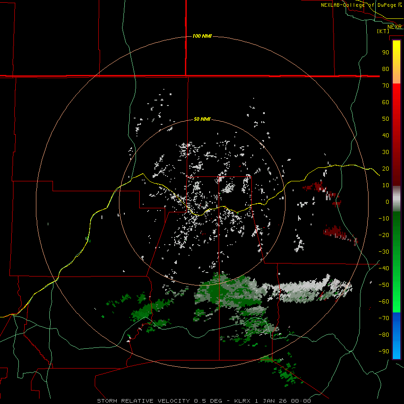Pick the -10 label on velocity scale
This screenshot has height=404, width=404.
[384, 219]
